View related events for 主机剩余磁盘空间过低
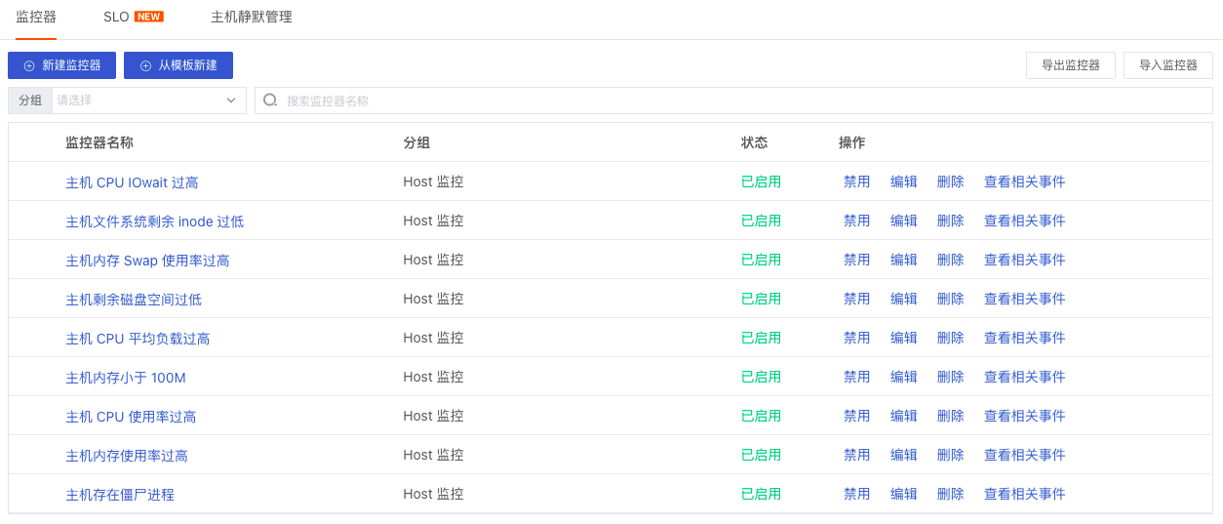 pos(1024,299)
